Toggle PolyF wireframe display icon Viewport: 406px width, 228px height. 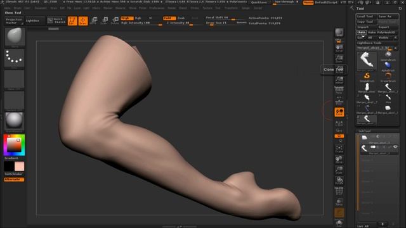pos(339,191)
